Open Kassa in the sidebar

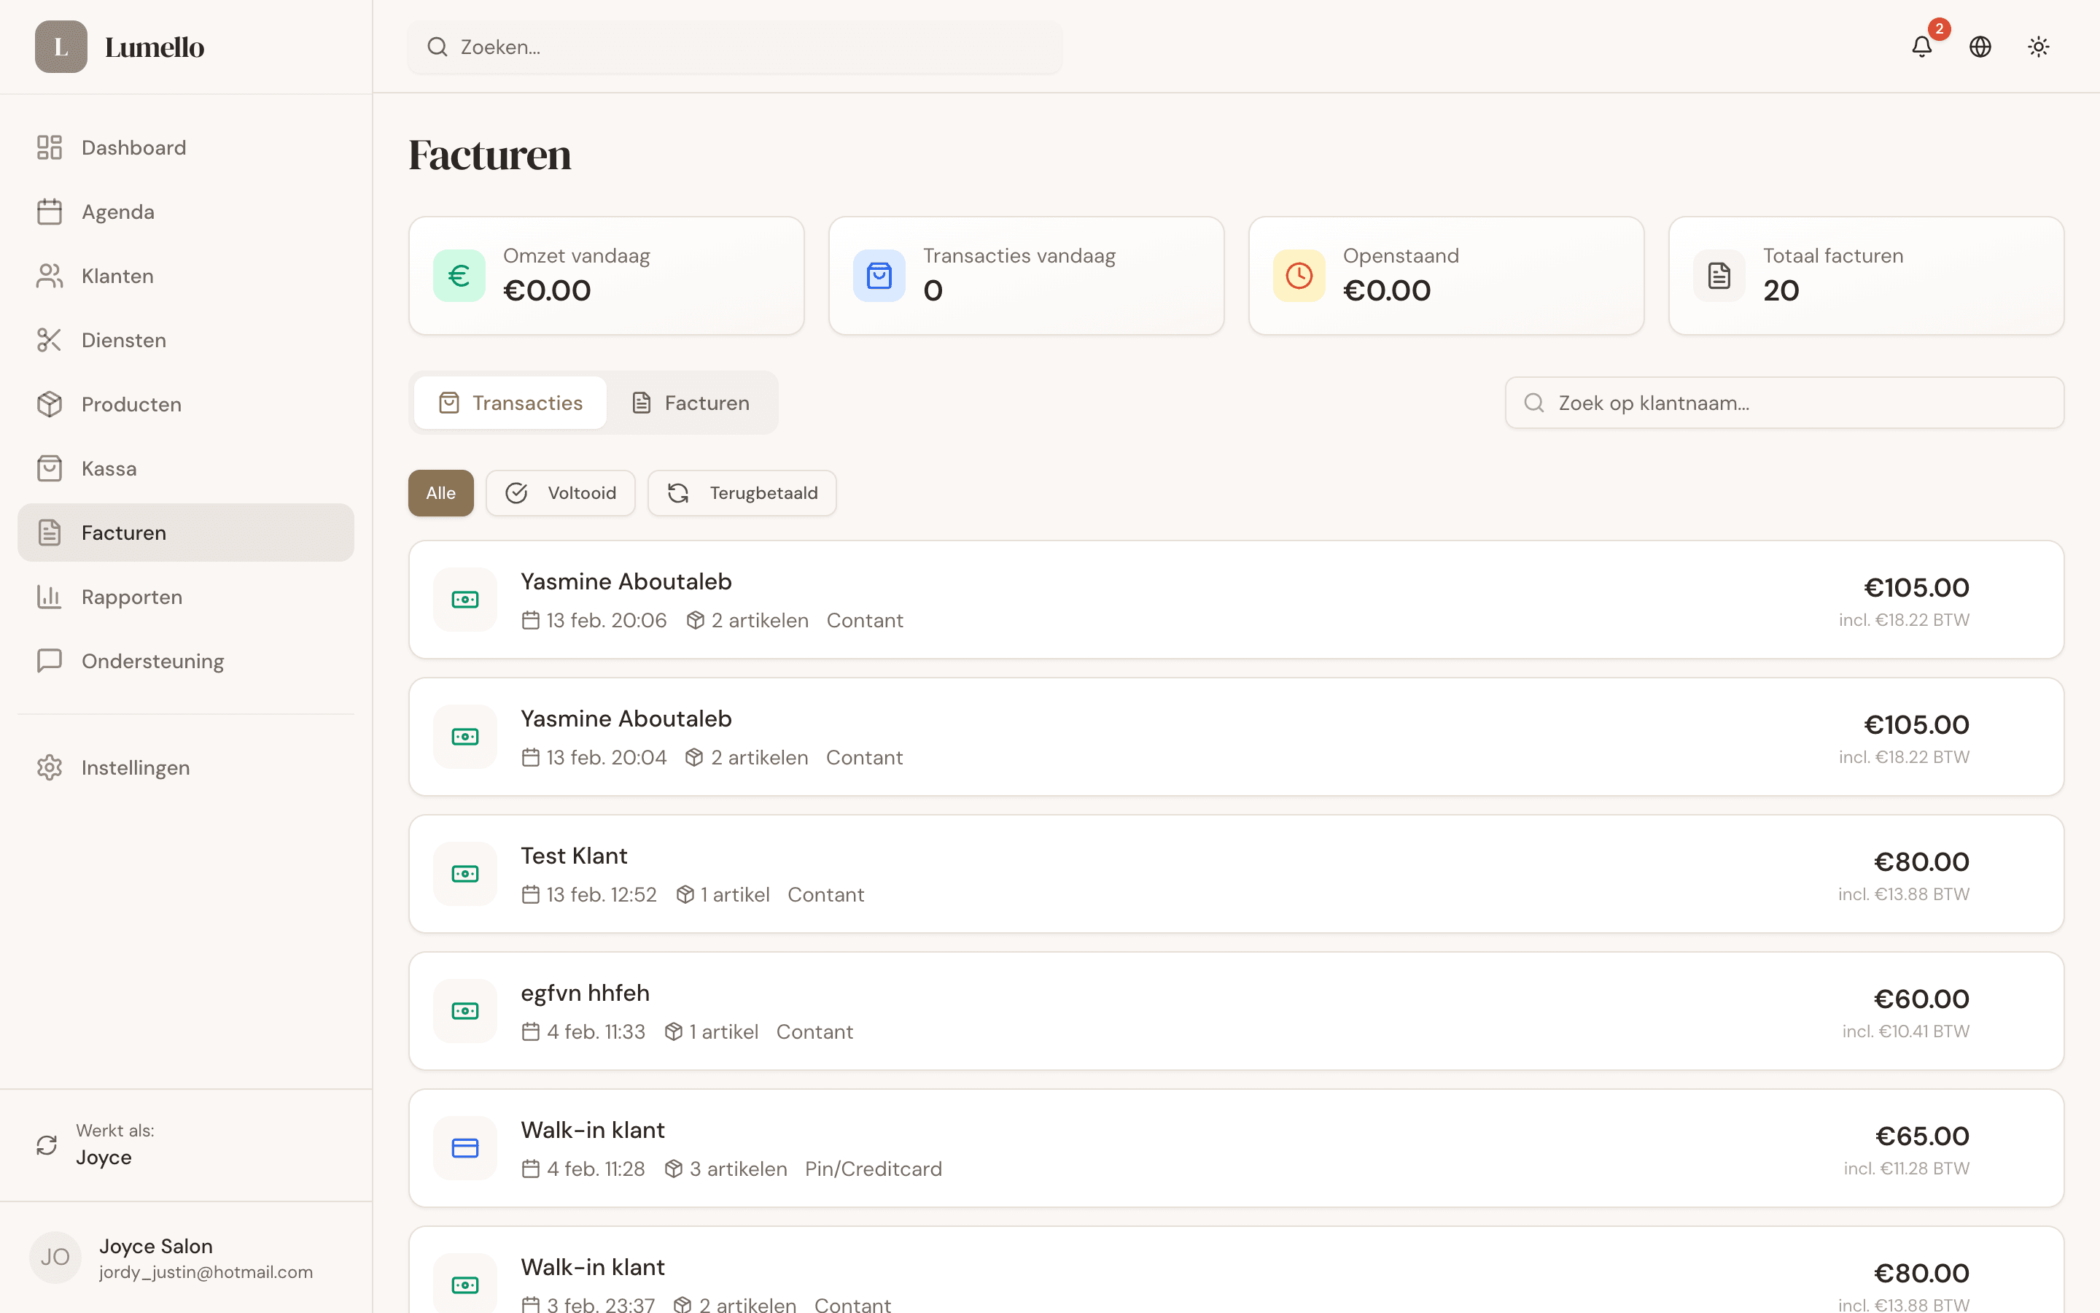[109, 469]
